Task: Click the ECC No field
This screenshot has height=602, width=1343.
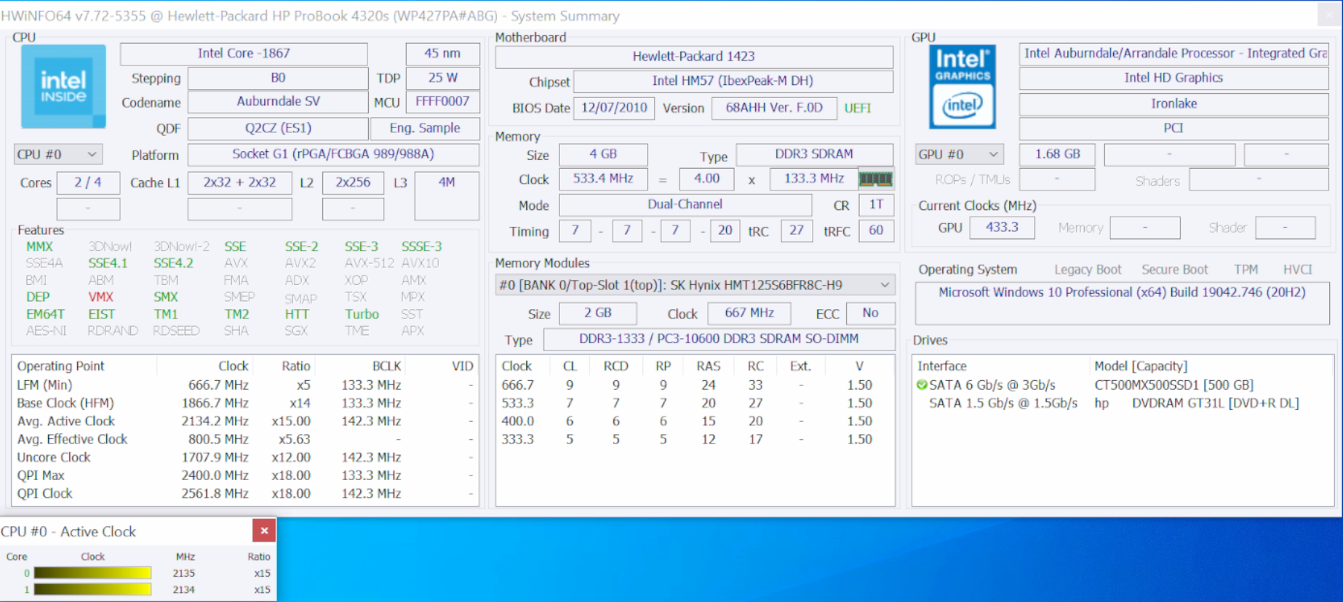Action: pos(870,313)
